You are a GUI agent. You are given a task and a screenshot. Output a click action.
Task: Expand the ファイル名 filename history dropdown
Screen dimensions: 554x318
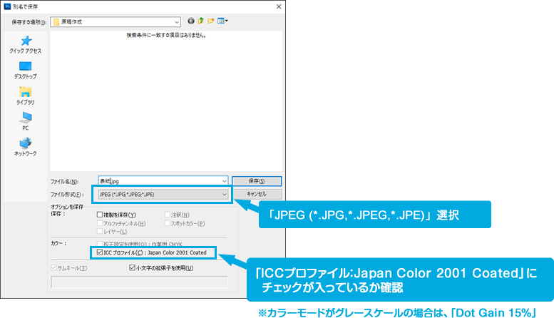point(224,181)
